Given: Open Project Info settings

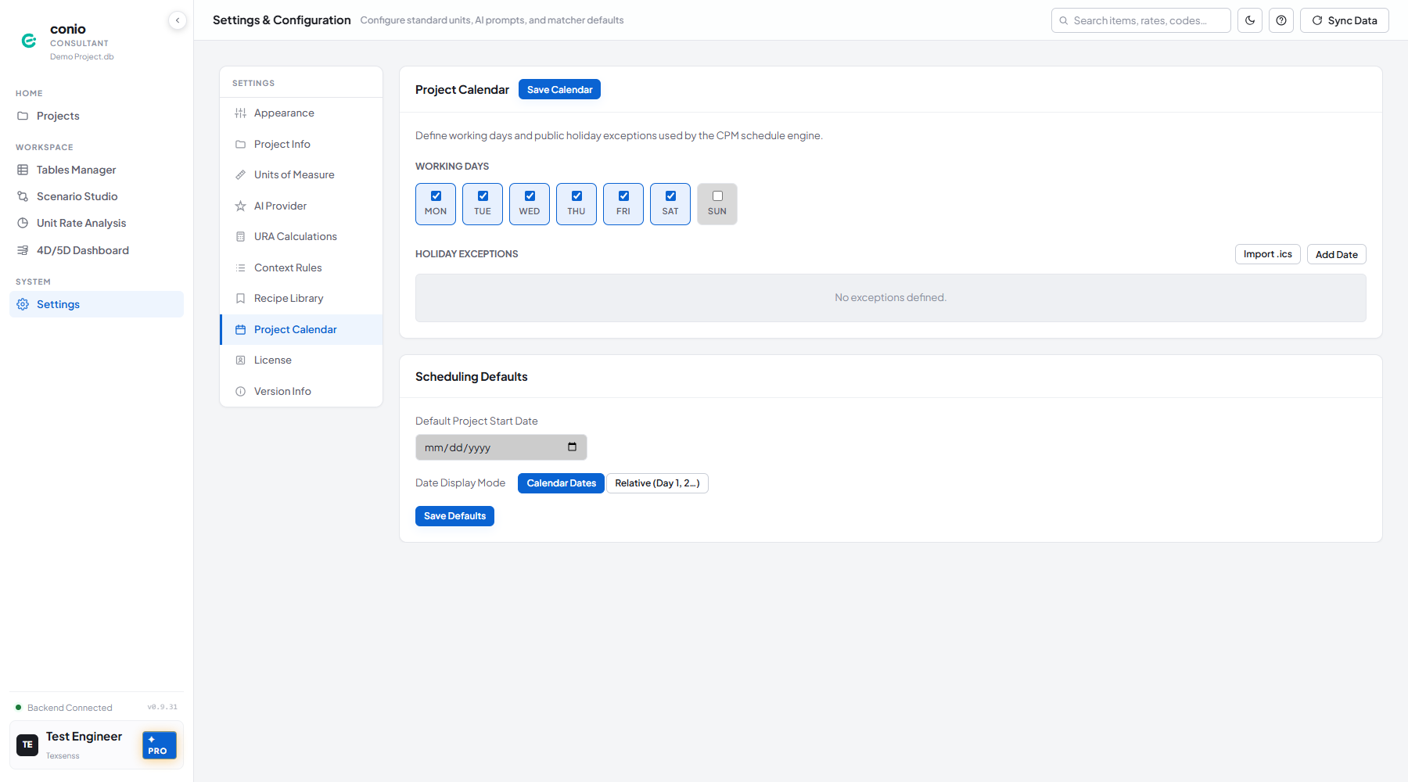Looking at the screenshot, I should (301, 144).
